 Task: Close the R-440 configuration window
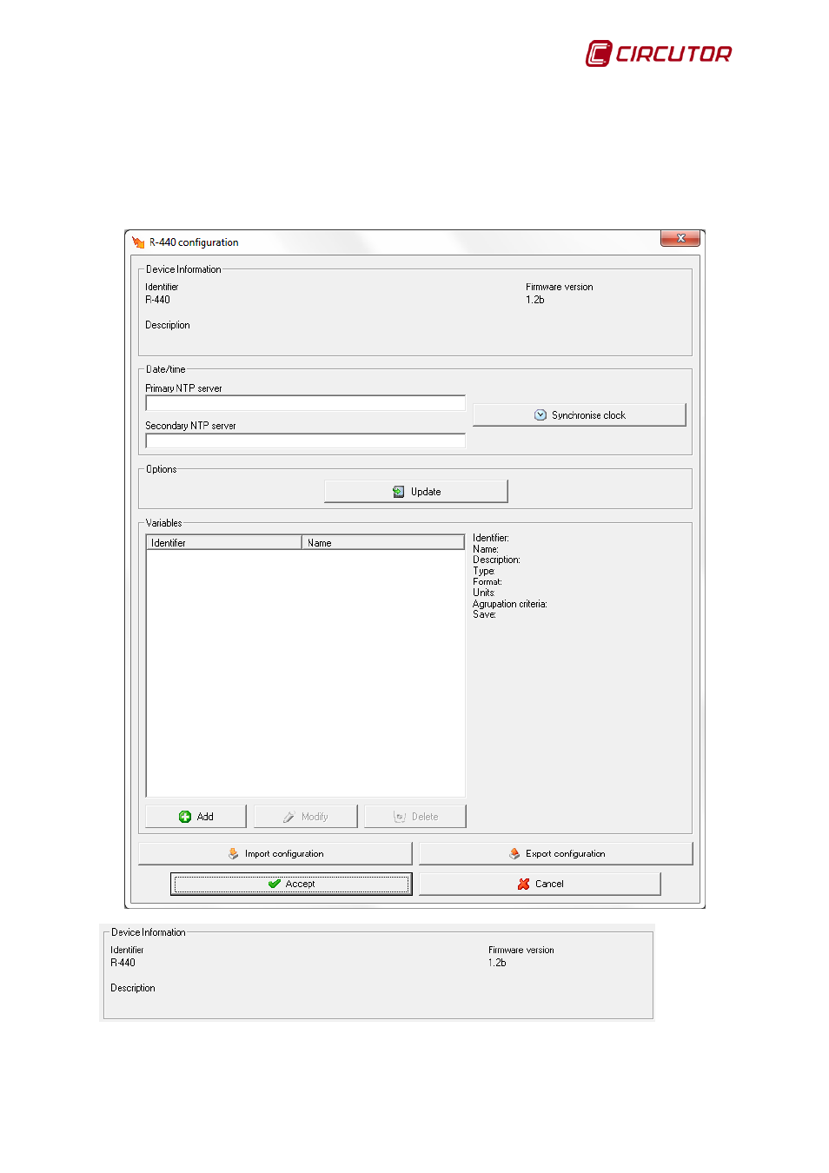point(680,238)
